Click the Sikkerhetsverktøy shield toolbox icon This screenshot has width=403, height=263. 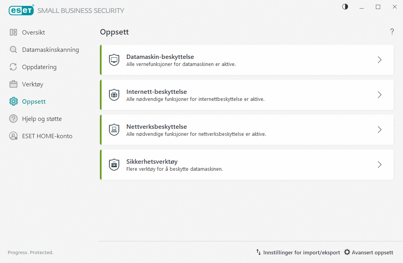tap(114, 165)
